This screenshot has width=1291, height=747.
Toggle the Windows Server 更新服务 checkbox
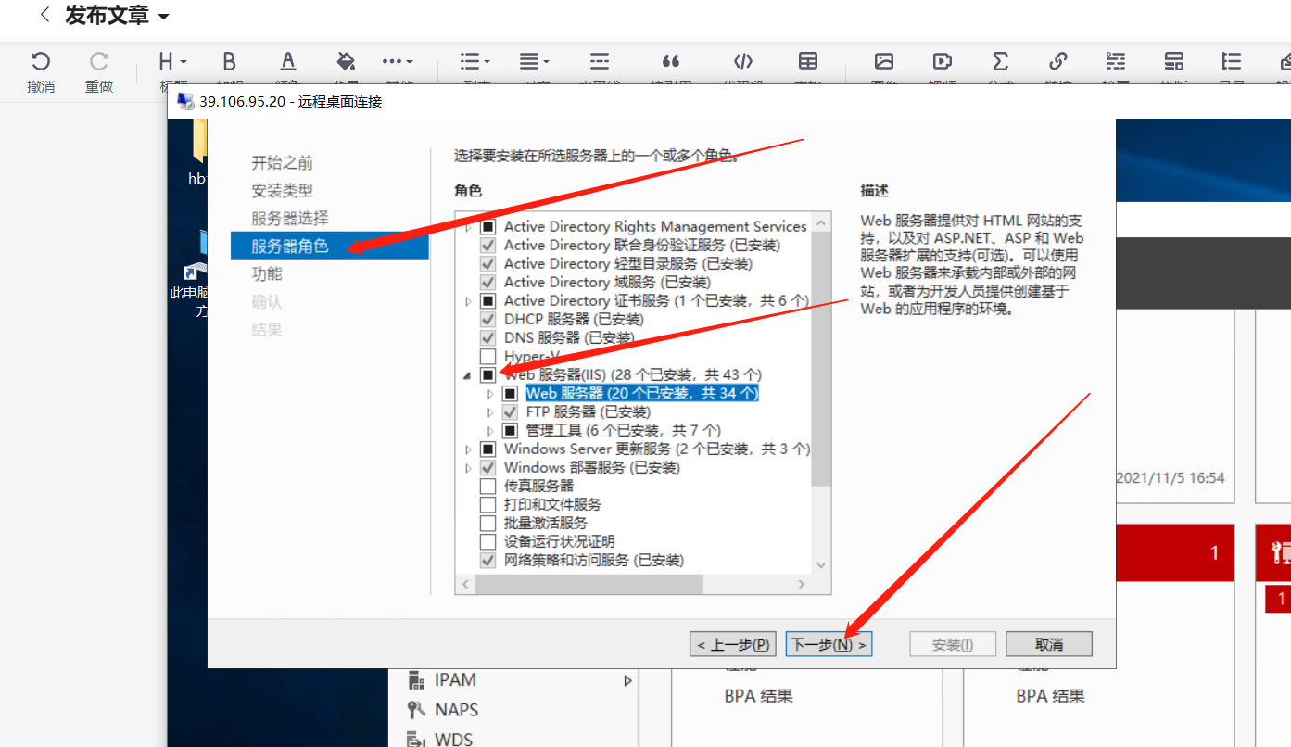tap(487, 449)
